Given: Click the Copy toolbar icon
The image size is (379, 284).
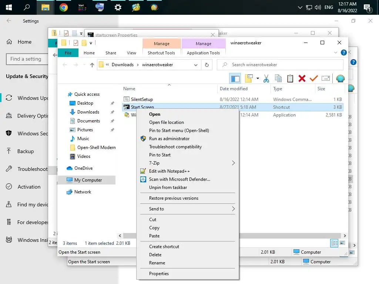Looking at the screenshot, I should pos(278,78).
